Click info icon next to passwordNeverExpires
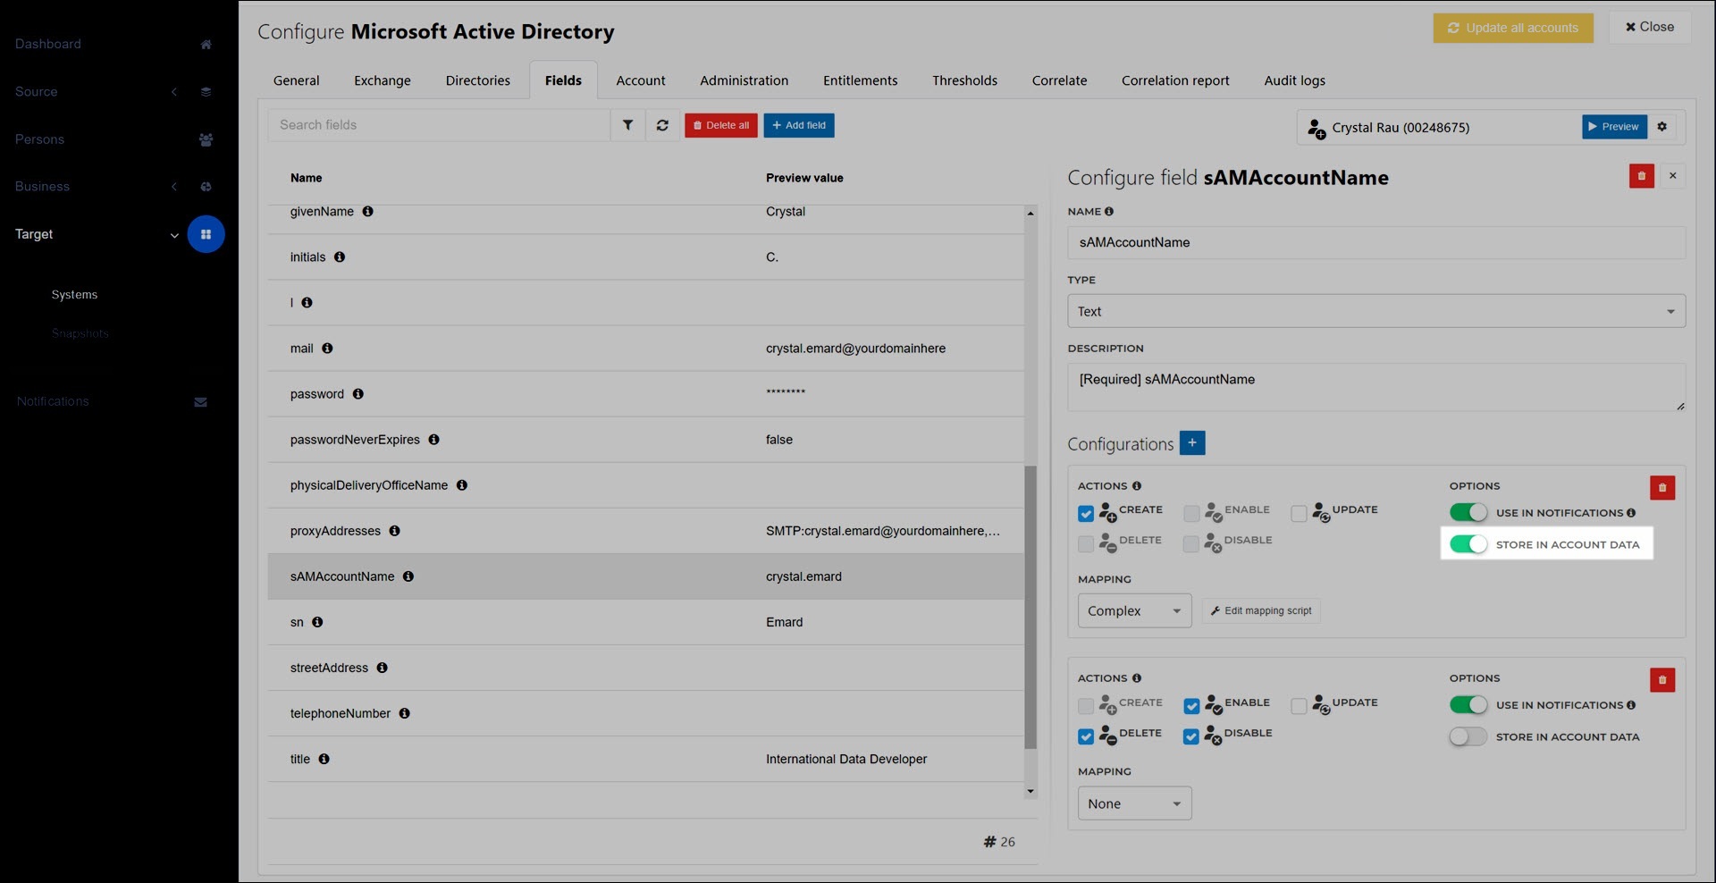Viewport: 1716px width, 883px height. [x=433, y=440]
